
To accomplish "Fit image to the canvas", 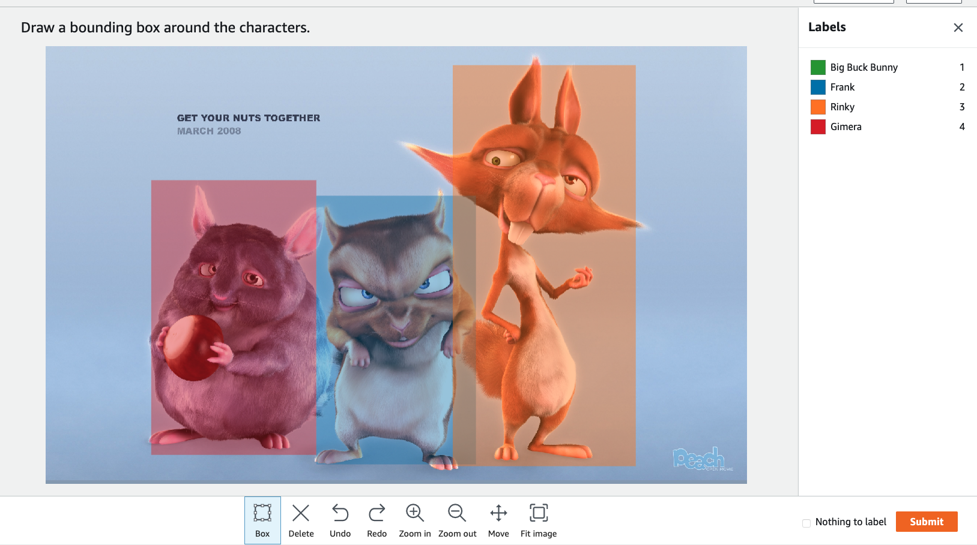I will [x=539, y=520].
